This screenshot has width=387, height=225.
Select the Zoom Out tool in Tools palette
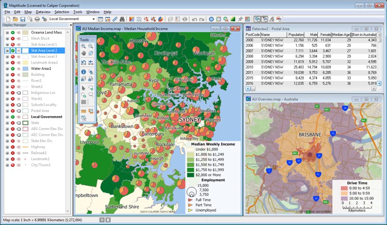(x=91, y=46)
